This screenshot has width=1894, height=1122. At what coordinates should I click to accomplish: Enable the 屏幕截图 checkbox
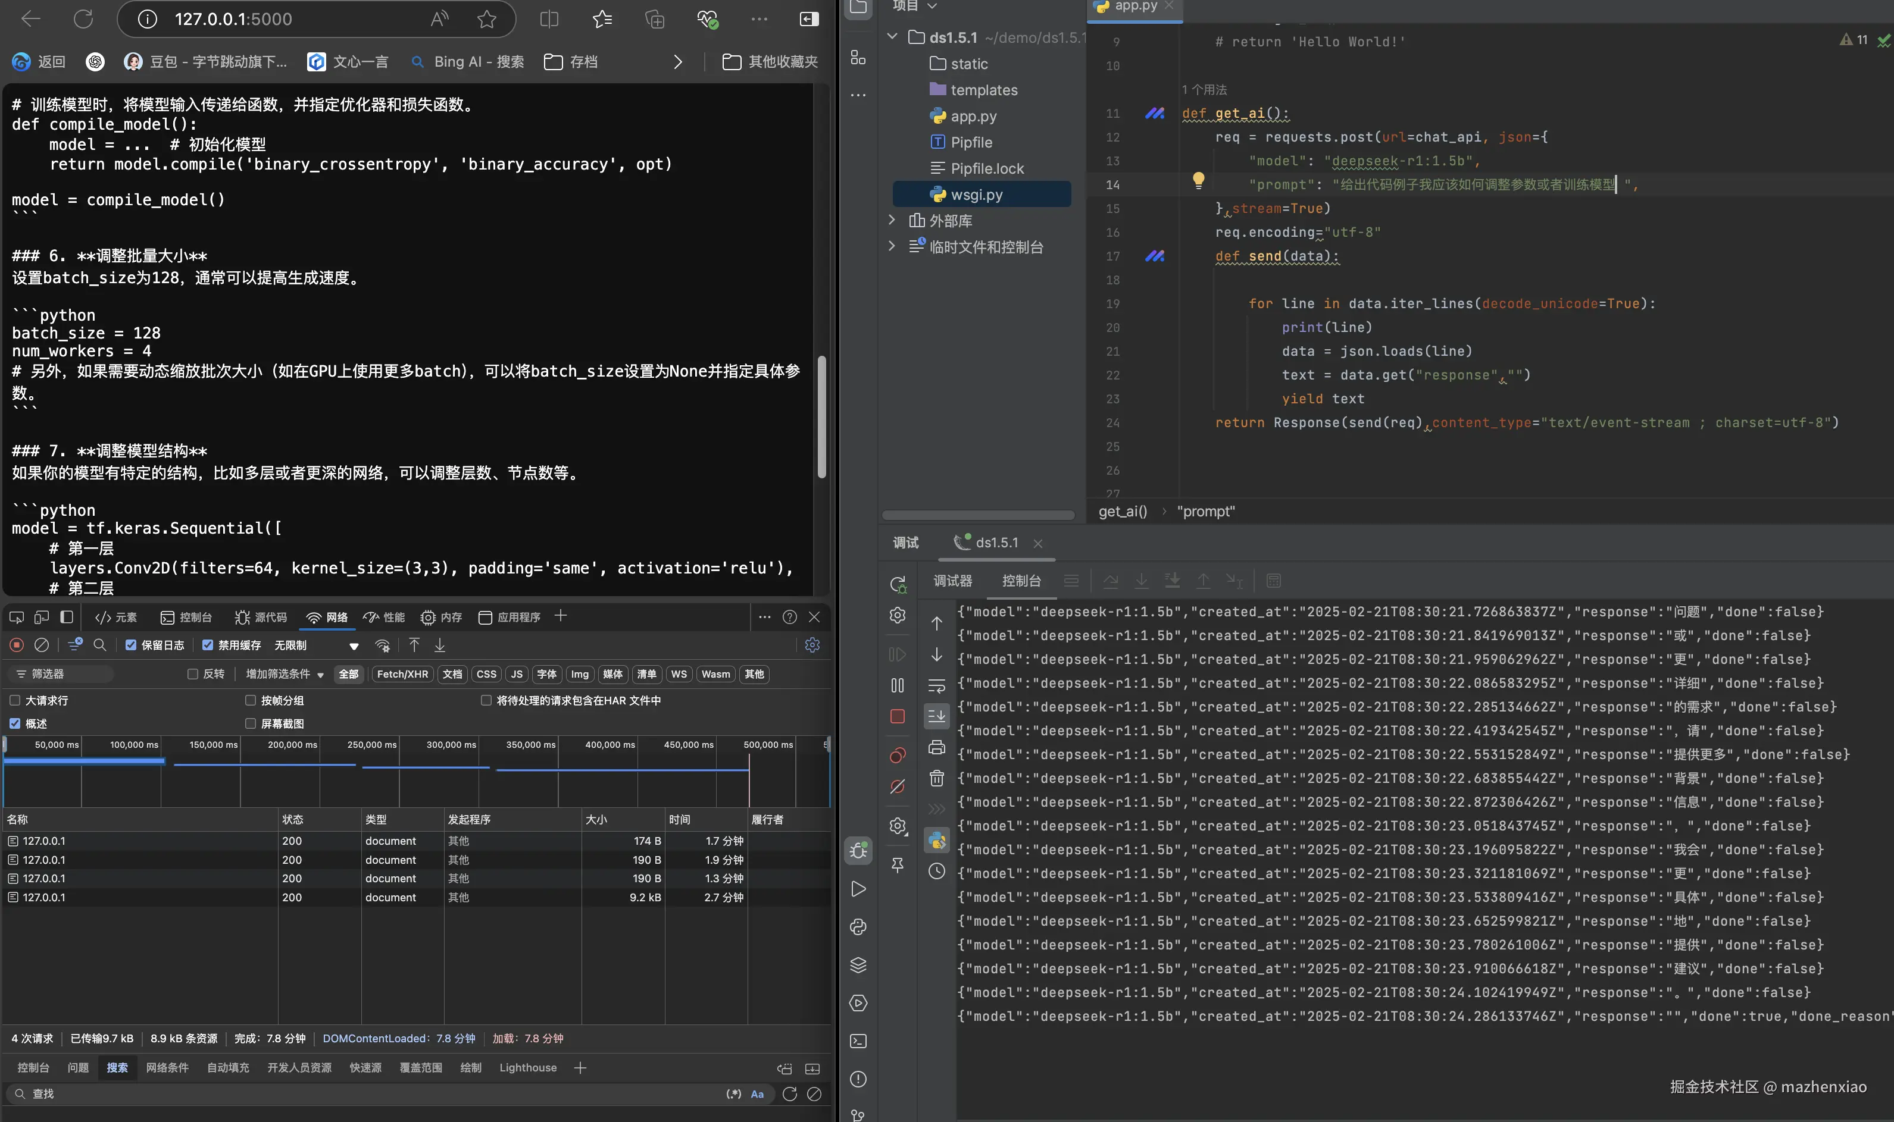click(x=251, y=723)
